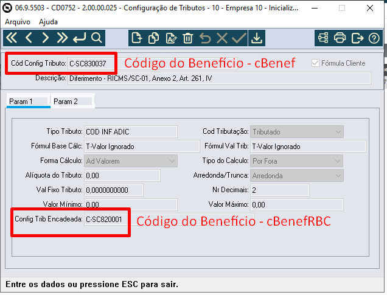This screenshot has height=295, width=387.
Task: Create a new record with the new document icon
Action: click(137, 38)
